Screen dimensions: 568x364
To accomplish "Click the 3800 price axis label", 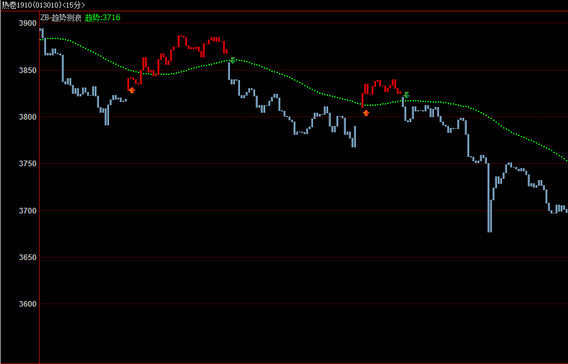I will point(28,117).
